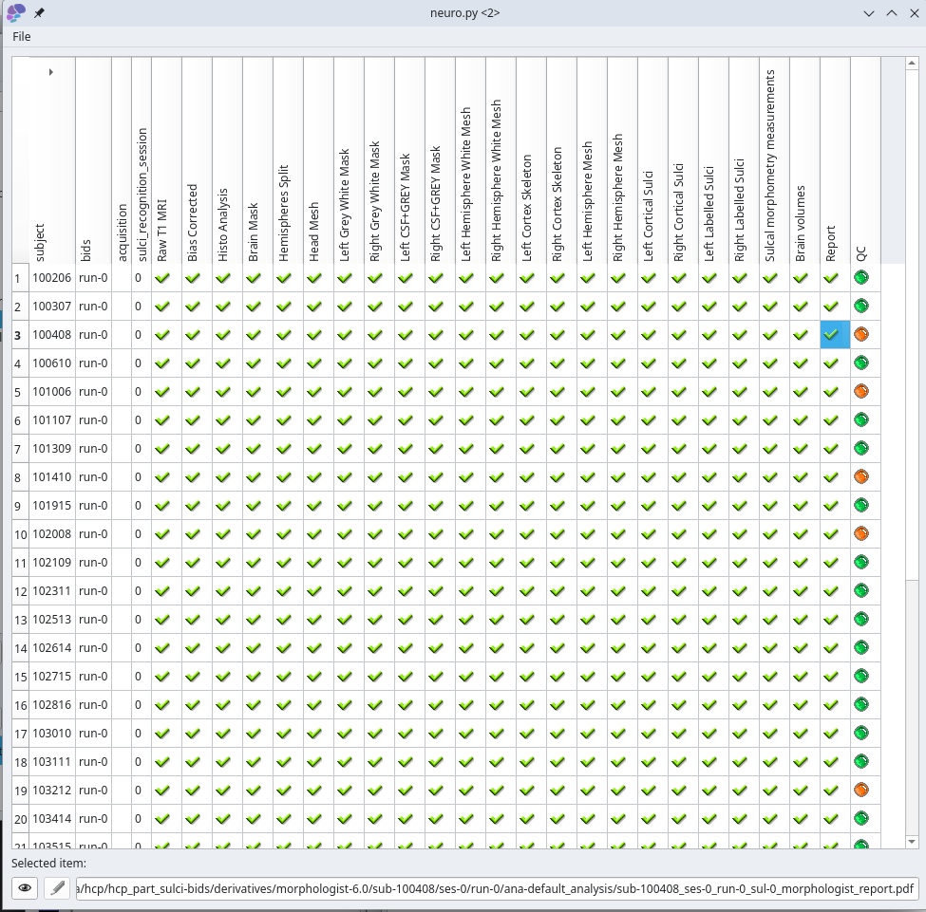Image resolution: width=926 pixels, height=912 pixels.
Task: Click the selected item file path field
Action: [496, 887]
